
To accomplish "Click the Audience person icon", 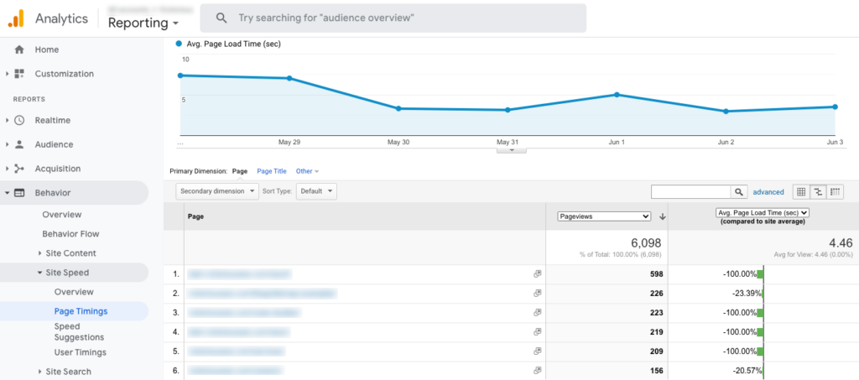I will [19, 144].
